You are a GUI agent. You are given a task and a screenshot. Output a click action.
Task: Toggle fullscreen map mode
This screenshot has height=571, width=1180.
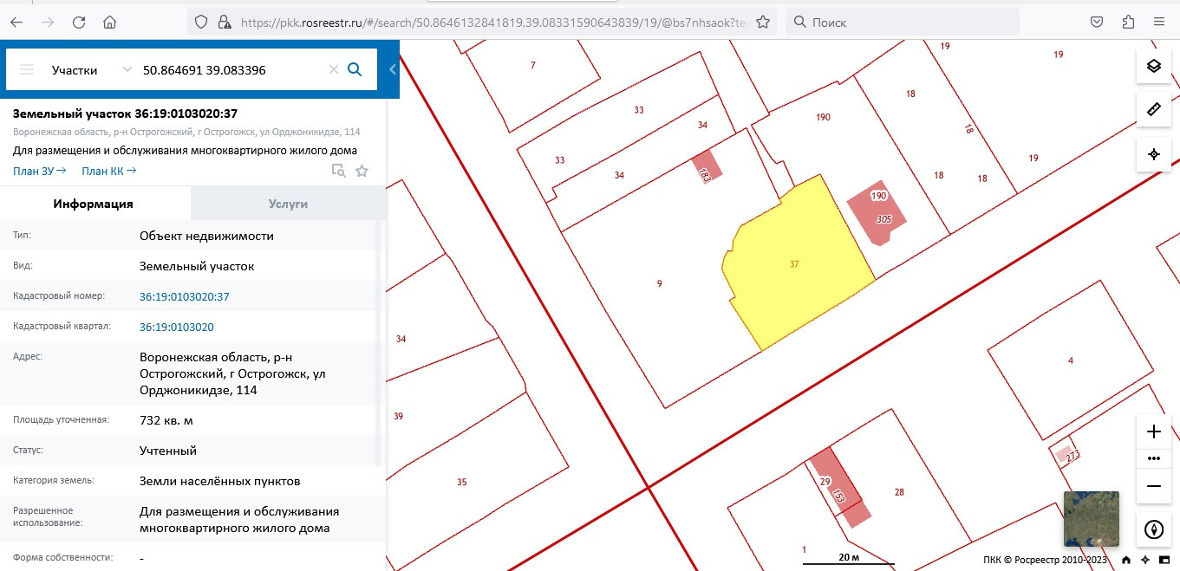tap(1164, 561)
